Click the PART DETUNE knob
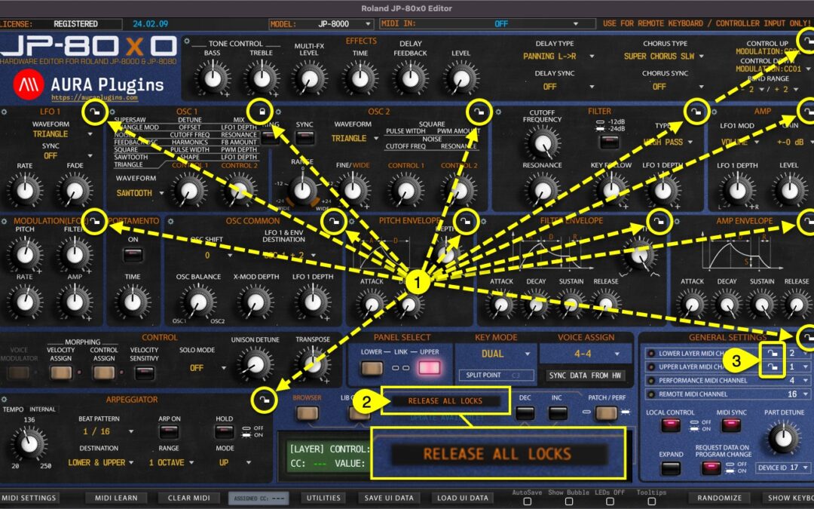Image resolution: width=814 pixels, height=509 pixels. tap(782, 438)
